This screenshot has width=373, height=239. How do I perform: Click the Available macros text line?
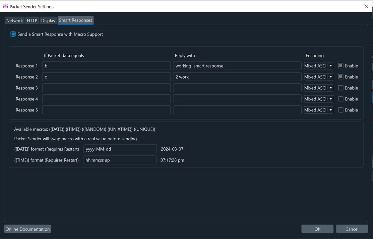point(85,129)
